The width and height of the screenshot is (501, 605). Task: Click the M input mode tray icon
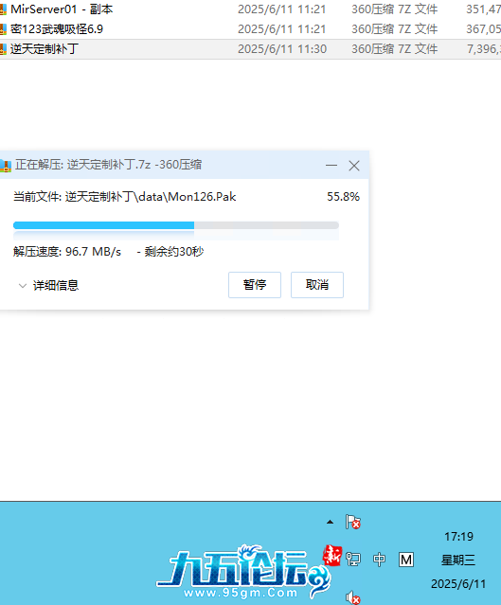(405, 560)
